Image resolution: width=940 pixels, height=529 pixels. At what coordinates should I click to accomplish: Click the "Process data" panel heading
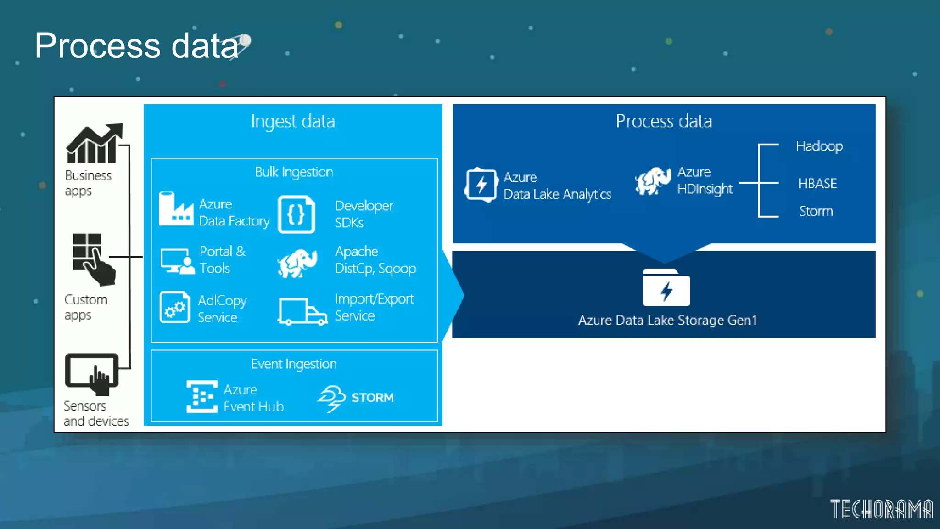click(664, 121)
